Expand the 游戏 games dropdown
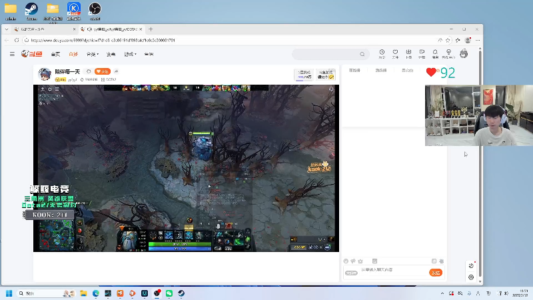The height and width of the screenshot is (300, 533). click(x=130, y=55)
